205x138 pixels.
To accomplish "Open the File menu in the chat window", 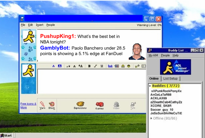I will [23, 25].
